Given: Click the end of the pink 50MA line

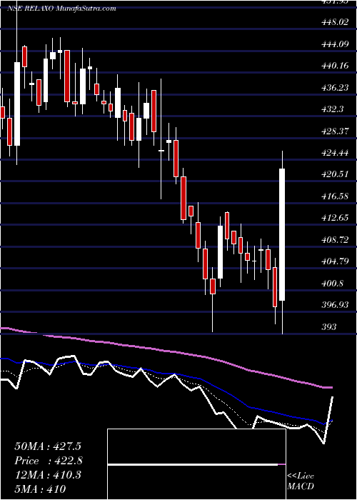Looking at the screenshot, I should point(331,387).
